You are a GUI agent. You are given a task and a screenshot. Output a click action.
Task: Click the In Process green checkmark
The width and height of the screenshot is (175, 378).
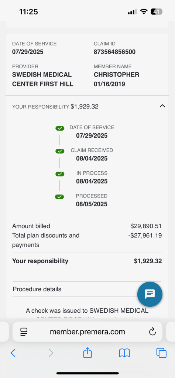coord(60,174)
